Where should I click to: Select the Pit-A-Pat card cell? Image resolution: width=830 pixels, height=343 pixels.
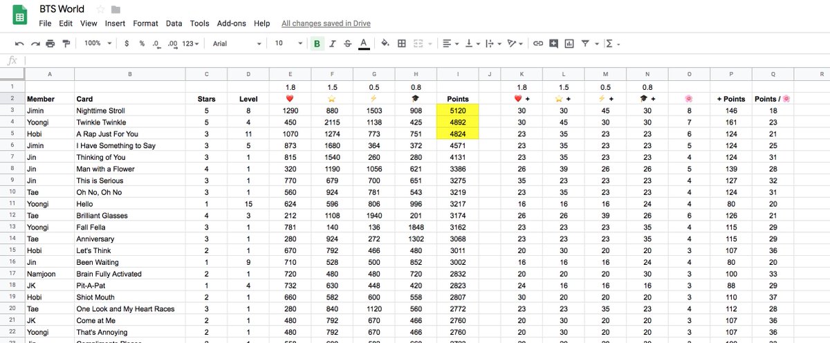click(129, 286)
